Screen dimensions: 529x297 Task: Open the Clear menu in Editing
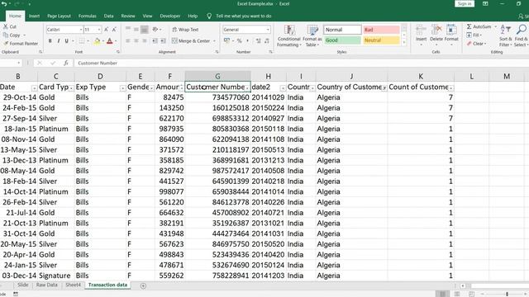pyautogui.click(x=476, y=44)
